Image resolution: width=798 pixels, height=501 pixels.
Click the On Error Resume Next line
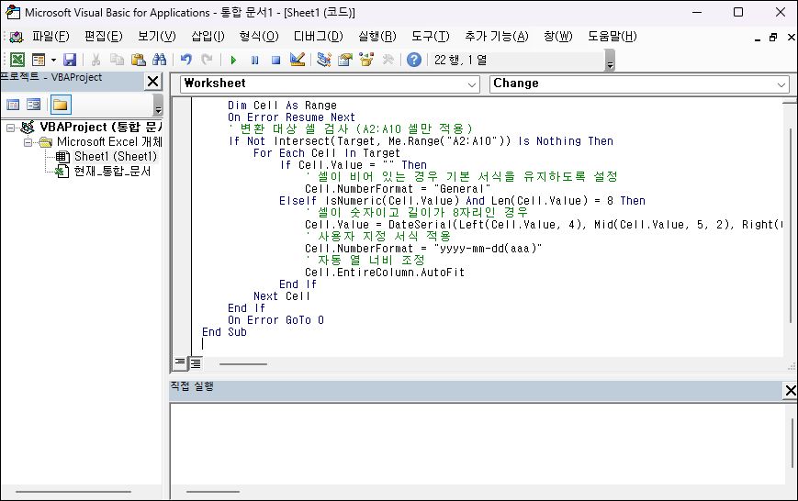(291, 117)
